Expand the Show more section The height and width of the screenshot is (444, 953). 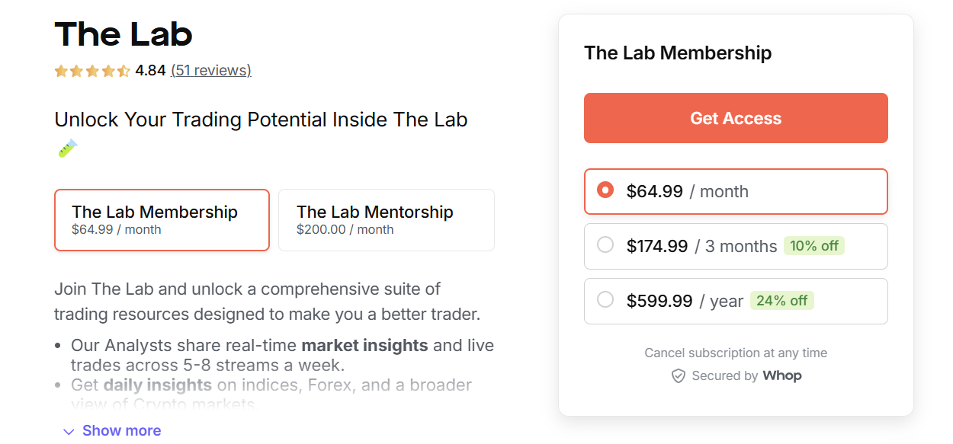click(x=121, y=430)
